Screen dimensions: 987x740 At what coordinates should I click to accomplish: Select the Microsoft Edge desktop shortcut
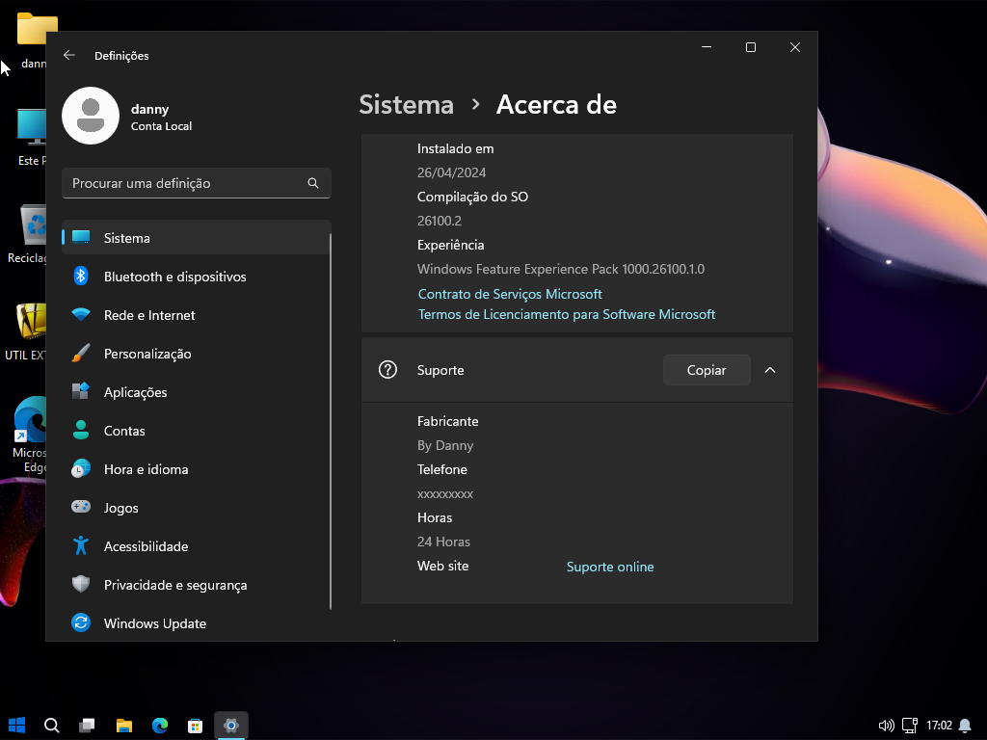(29, 435)
